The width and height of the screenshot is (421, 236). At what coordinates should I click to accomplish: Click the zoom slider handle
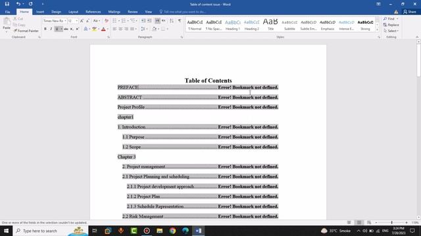point(392,222)
